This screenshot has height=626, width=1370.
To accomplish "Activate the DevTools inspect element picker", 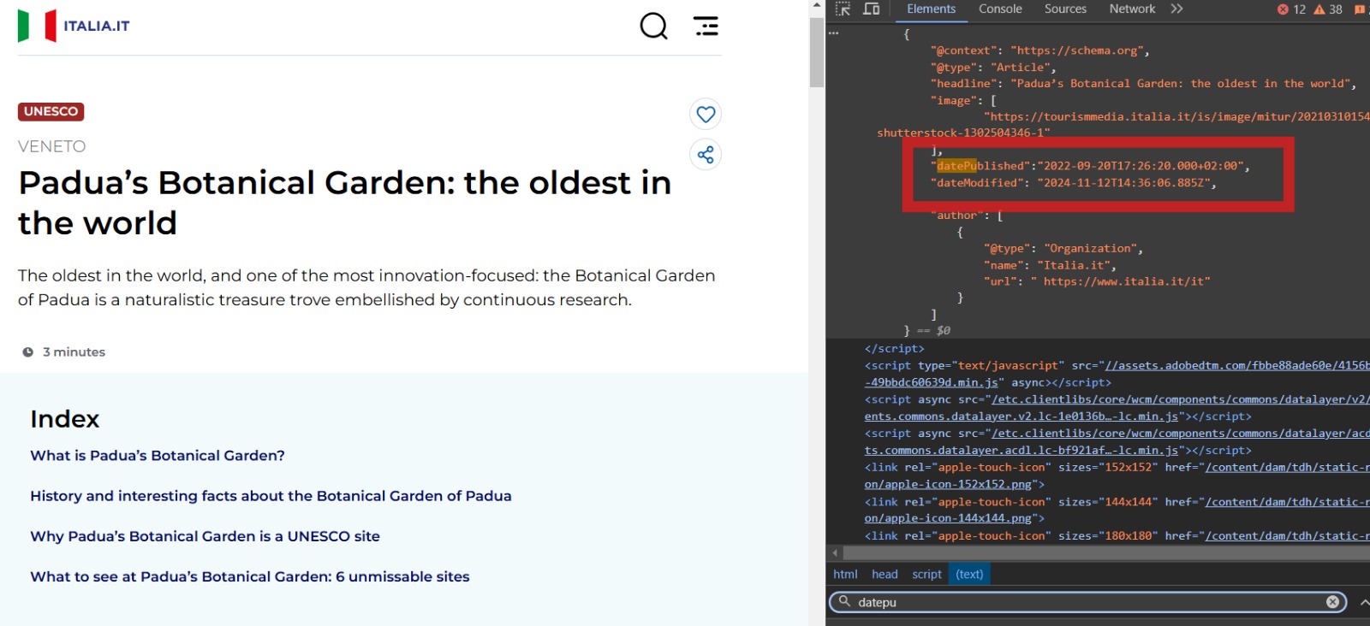I will click(843, 9).
